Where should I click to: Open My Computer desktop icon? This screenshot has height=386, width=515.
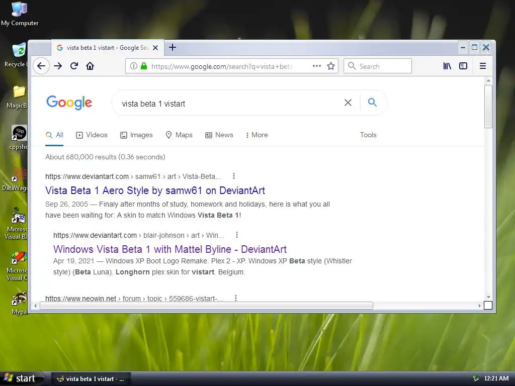click(x=20, y=14)
